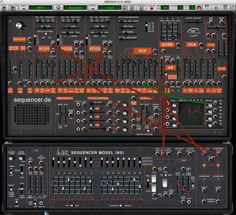This screenshot has width=236, height=215.
Task: Select the LP 24 filter mode
Action: [151, 23]
